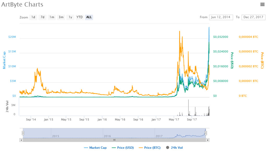
Task: Click the 2016 marker in navigator
Action: point(107,136)
